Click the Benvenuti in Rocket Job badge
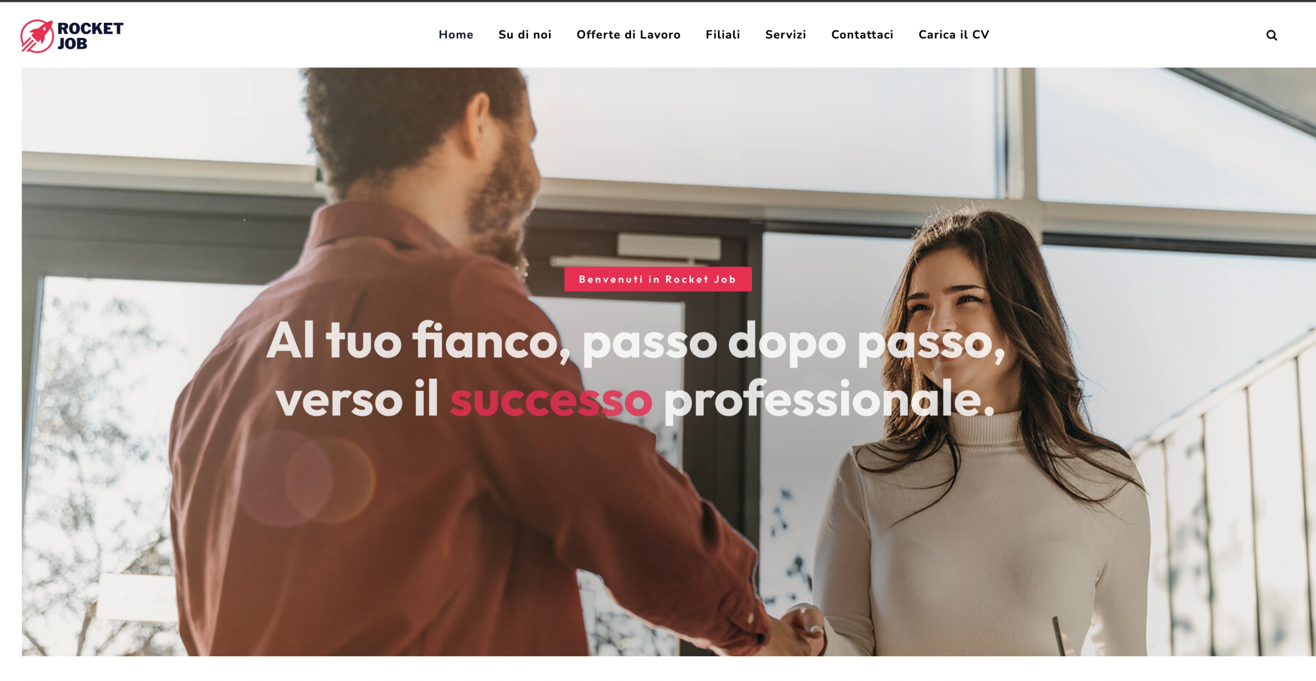The width and height of the screenshot is (1316, 681). coord(658,279)
